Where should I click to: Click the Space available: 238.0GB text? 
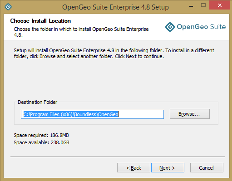(x=41, y=142)
